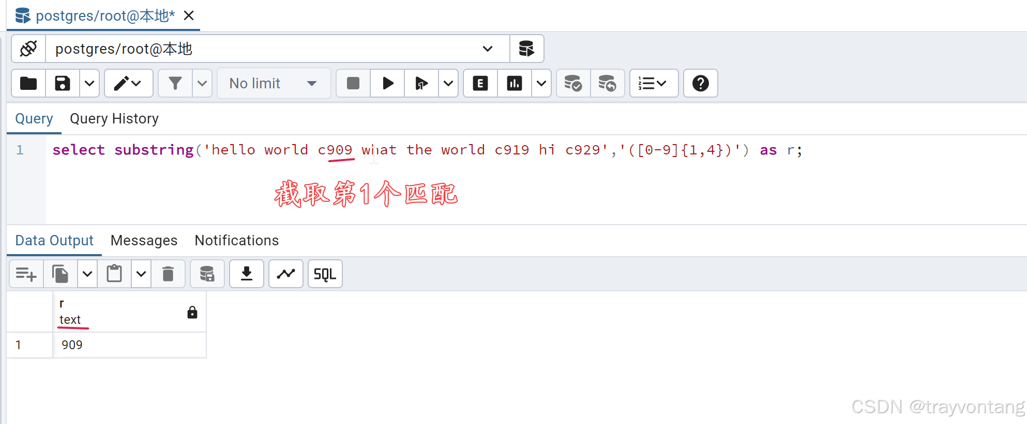Click the r text column header

129,311
